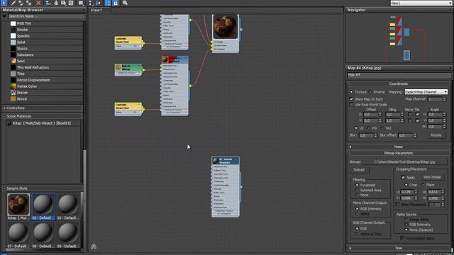Select Alpha as Gray output option
This screenshot has width=454, height=255.
357,234
